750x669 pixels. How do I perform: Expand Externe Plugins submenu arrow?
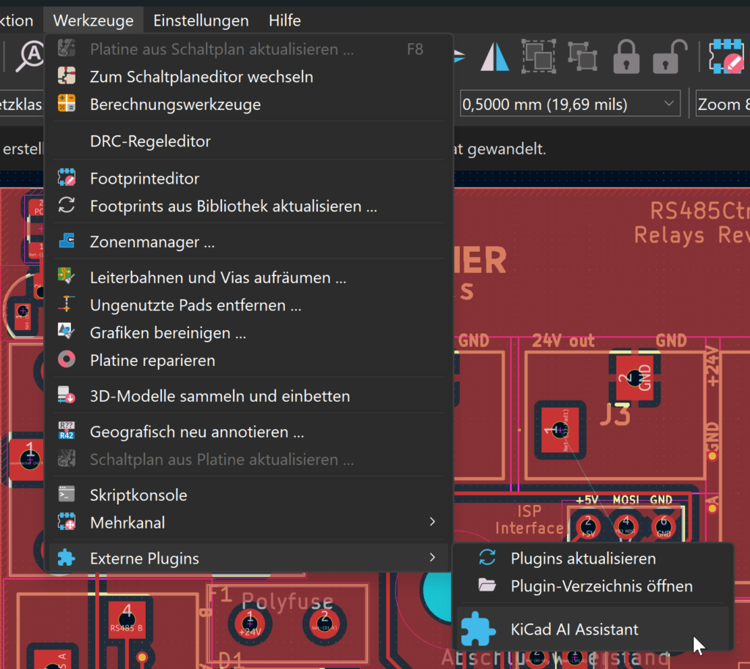click(432, 557)
